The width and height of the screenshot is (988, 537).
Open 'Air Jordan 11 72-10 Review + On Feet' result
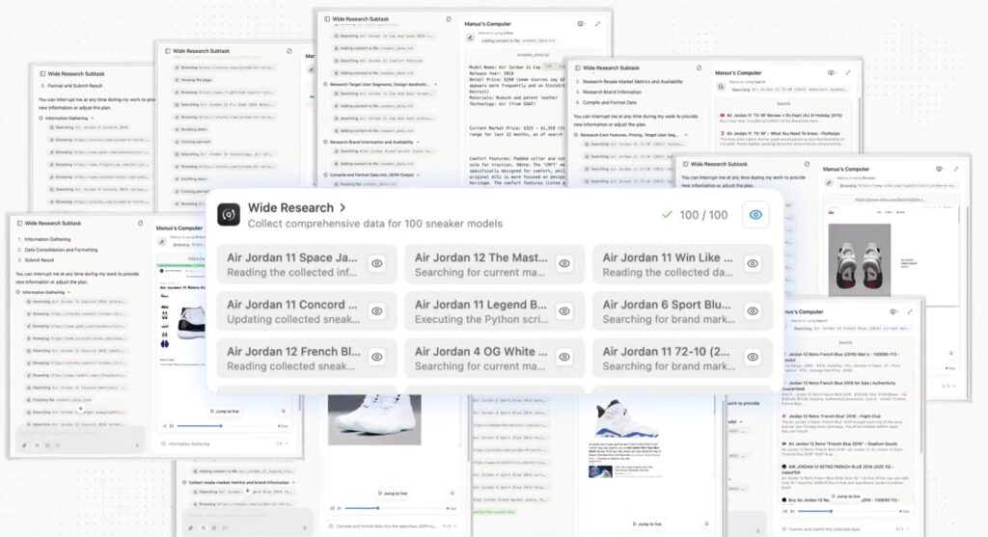[x=783, y=116]
